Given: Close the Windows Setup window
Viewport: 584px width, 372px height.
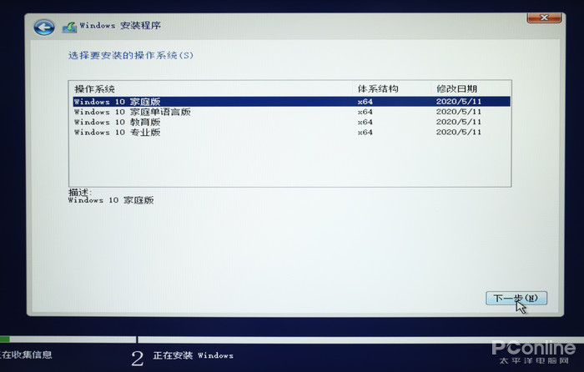Looking at the screenshot, I should pos(544,18).
